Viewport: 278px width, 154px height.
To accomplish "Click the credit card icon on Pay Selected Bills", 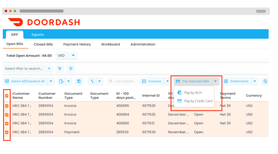I will pos(178,81).
